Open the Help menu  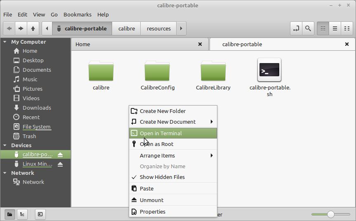[103, 14]
